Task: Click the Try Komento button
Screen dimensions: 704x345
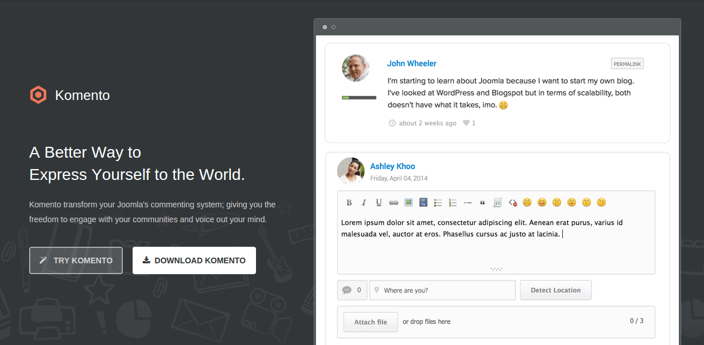Action: tap(76, 260)
